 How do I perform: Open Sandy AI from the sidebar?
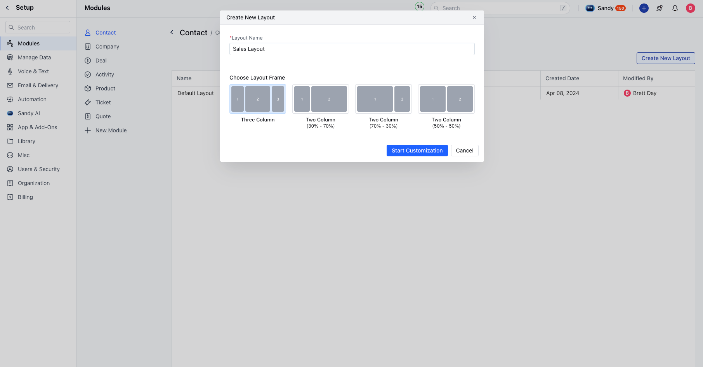10,113
